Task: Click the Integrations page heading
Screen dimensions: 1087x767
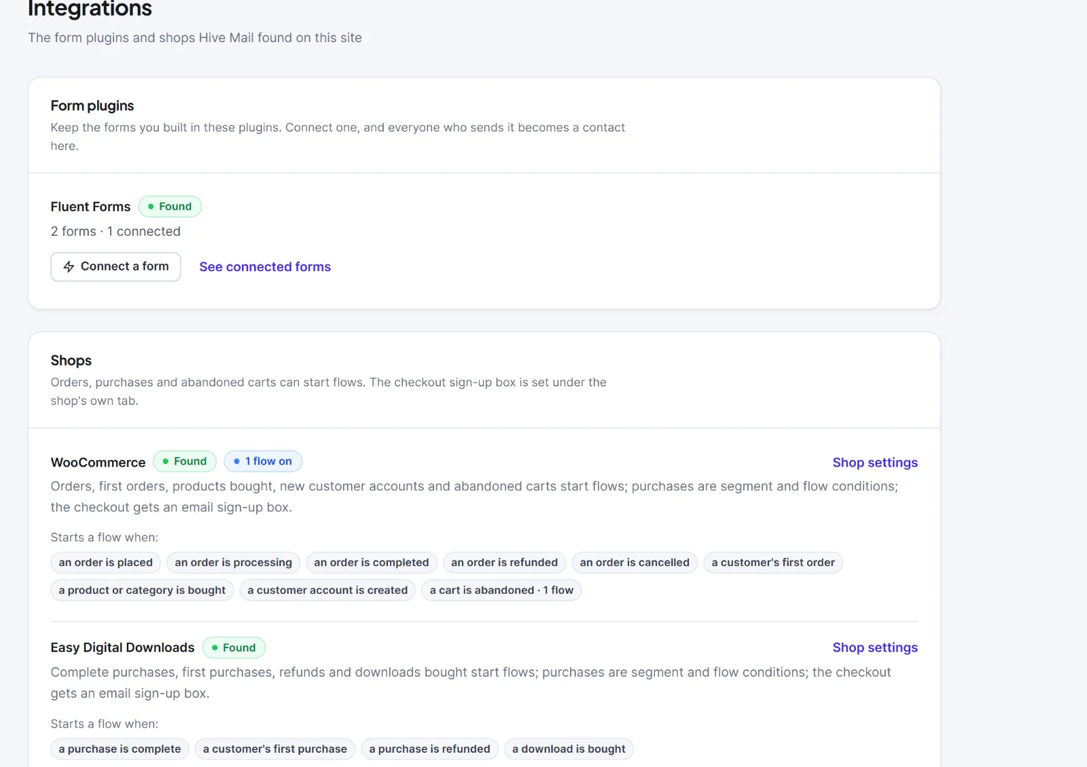Action: click(90, 9)
